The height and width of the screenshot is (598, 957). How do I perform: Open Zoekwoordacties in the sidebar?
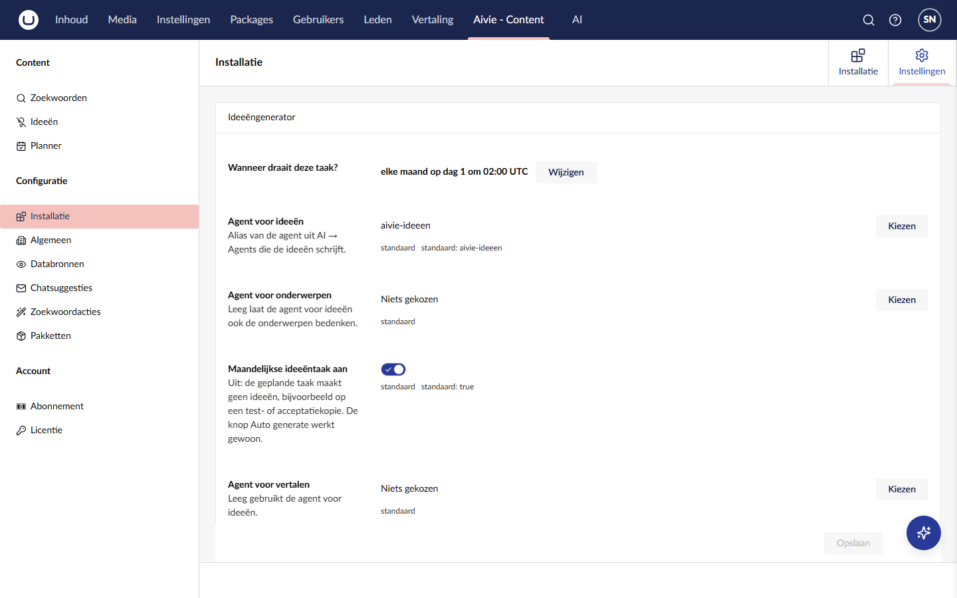click(x=100, y=312)
